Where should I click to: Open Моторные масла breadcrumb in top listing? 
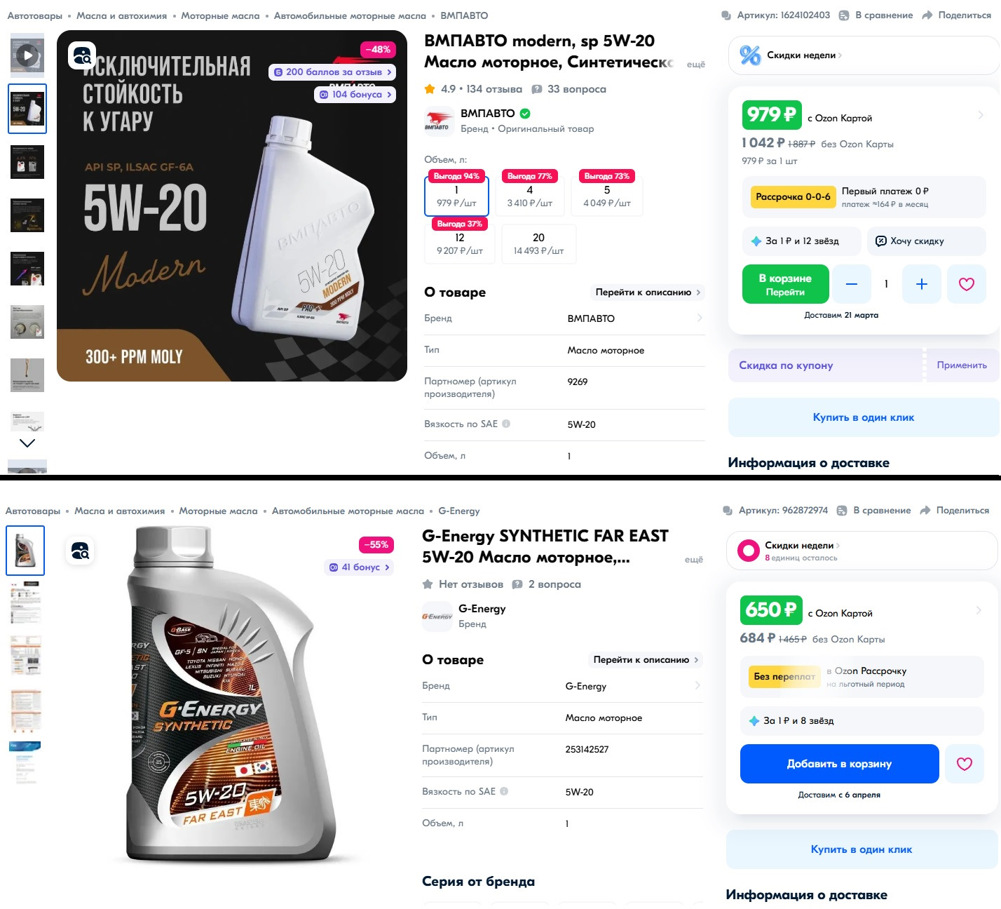220,15
